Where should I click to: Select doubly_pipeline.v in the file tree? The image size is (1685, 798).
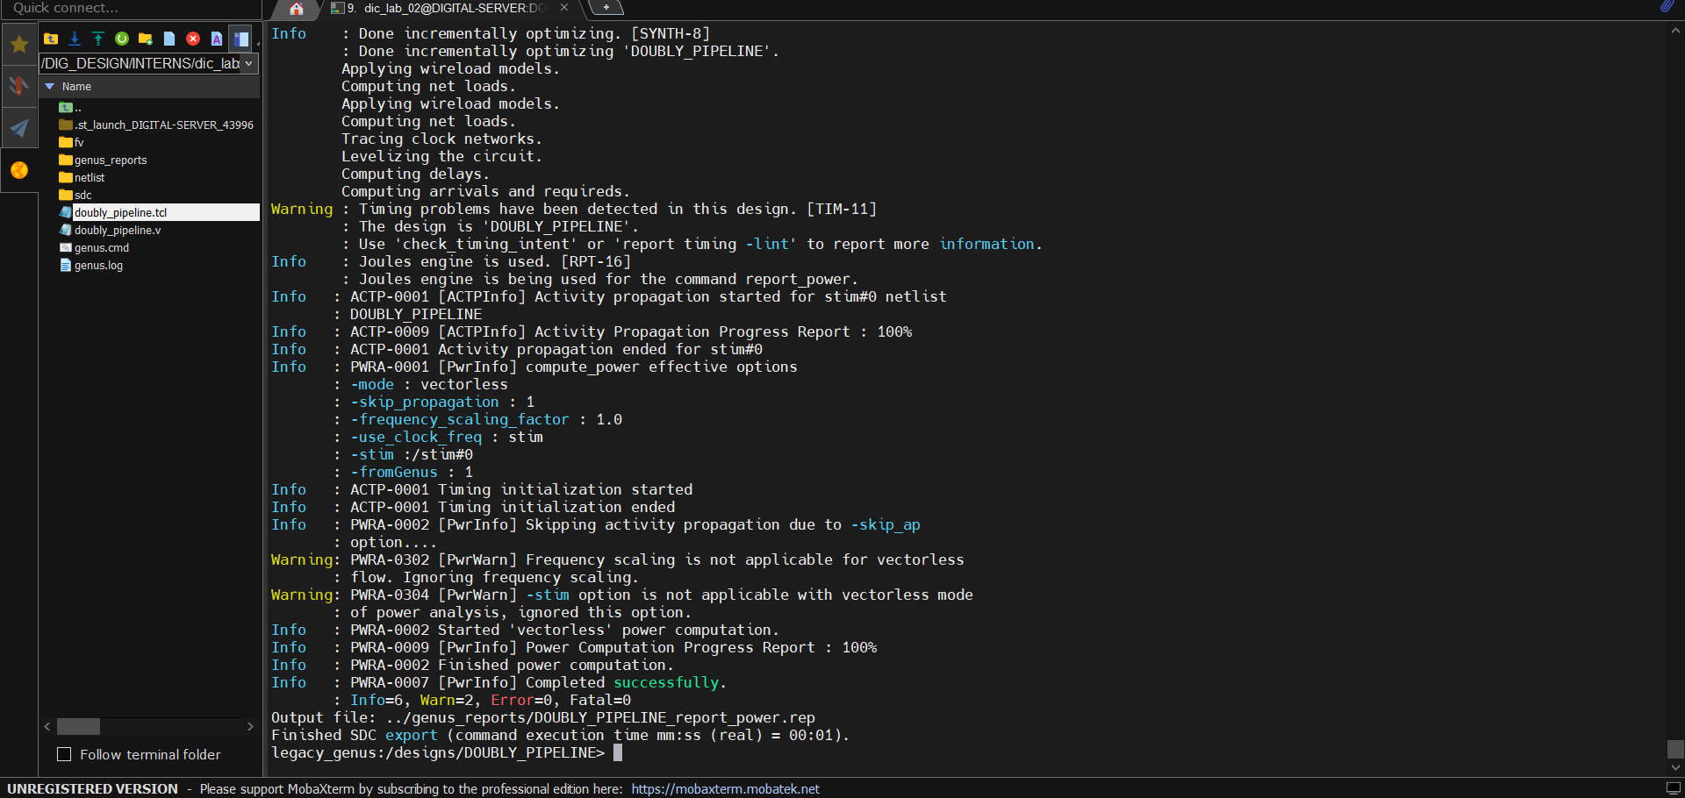pyautogui.click(x=117, y=230)
